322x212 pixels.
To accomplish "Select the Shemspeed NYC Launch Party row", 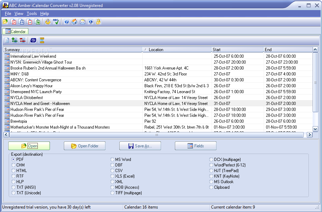I will pyautogui.click(x=158, y=91).
